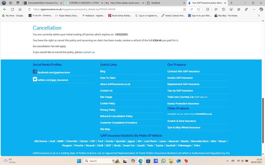Open the browser home page

click(x=20, y=10)
